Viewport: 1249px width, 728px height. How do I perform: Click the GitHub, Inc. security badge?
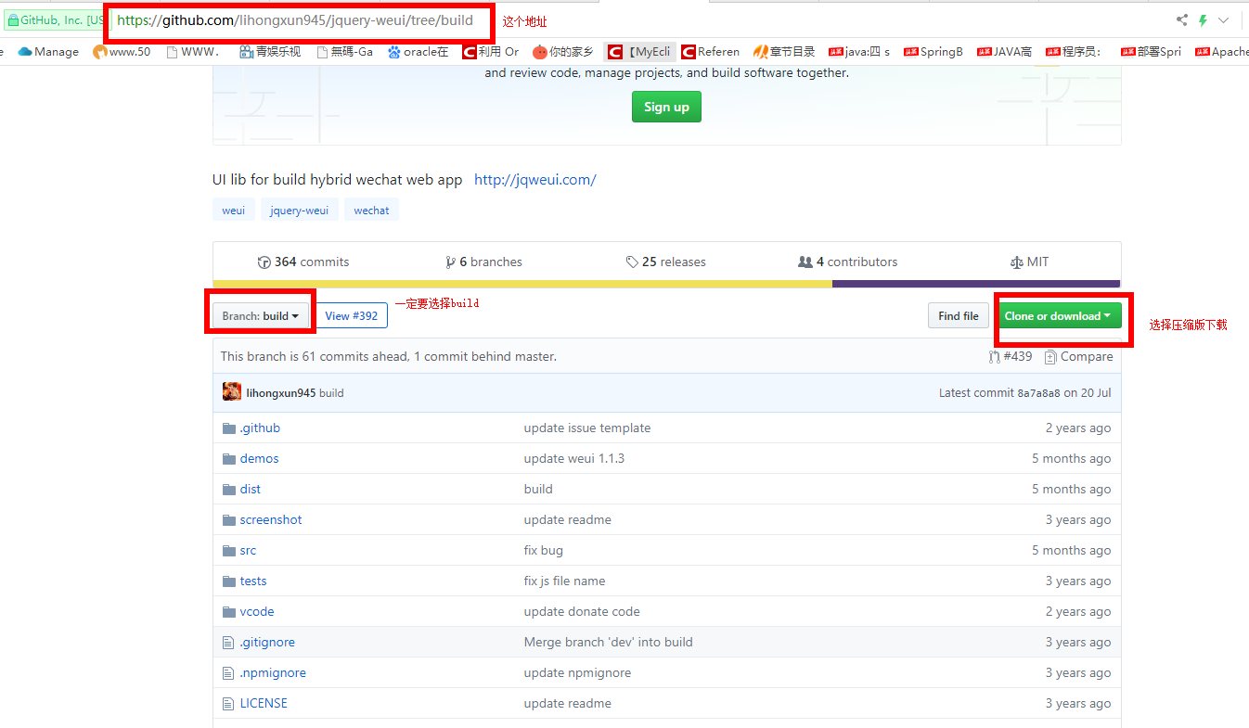tap(56, 20)
